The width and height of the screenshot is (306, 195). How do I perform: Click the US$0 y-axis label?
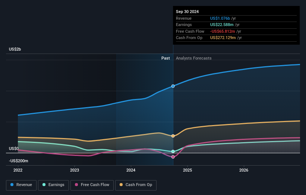click(x=14, y=148)
